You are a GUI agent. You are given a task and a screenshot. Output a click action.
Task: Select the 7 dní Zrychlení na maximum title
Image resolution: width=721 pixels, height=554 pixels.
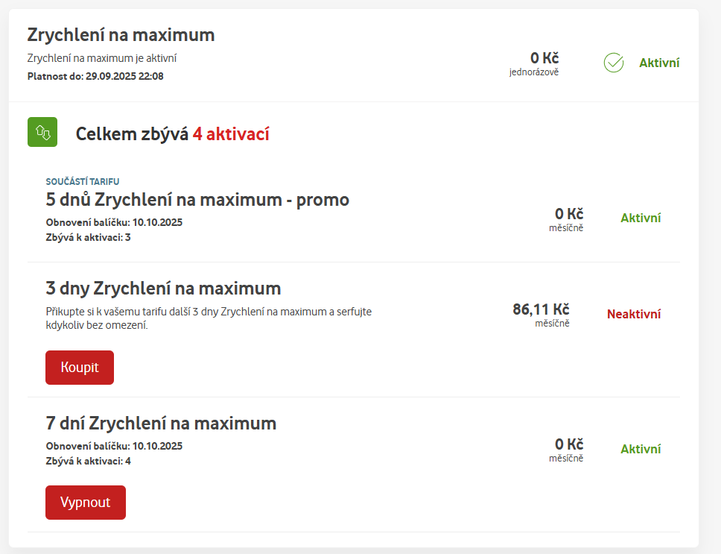click(161, 424)
